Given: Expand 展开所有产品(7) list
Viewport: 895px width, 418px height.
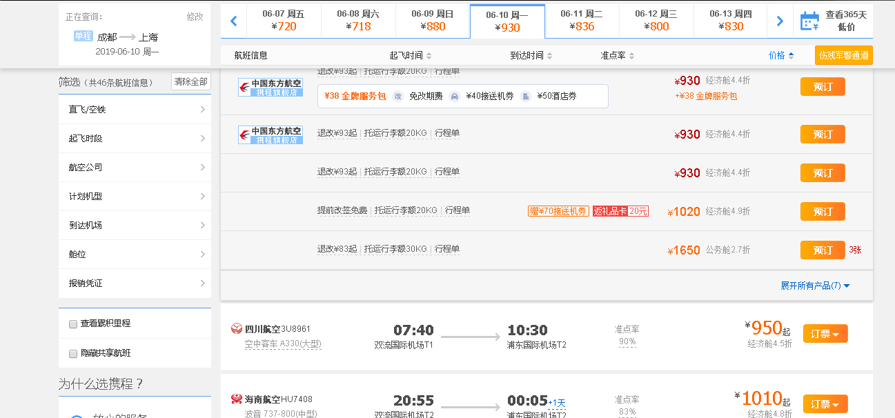Looking at the screenshot, I should (815, 286).
